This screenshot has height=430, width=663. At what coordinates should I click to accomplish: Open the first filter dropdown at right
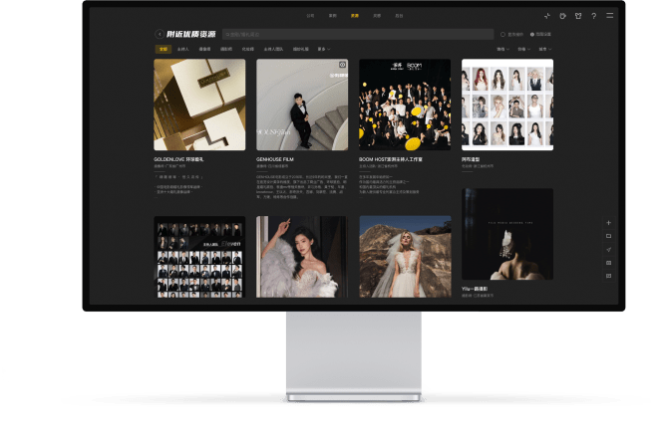click(x=501, y=48)
